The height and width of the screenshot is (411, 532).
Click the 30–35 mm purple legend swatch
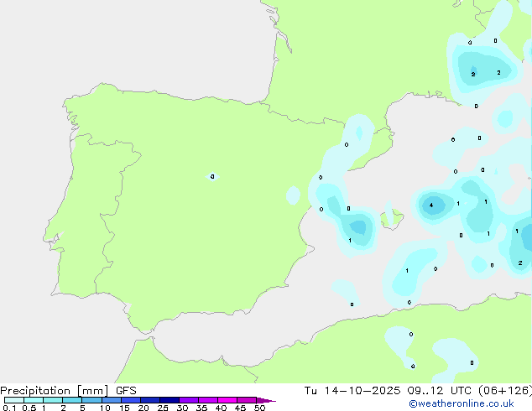click(189, 400)
